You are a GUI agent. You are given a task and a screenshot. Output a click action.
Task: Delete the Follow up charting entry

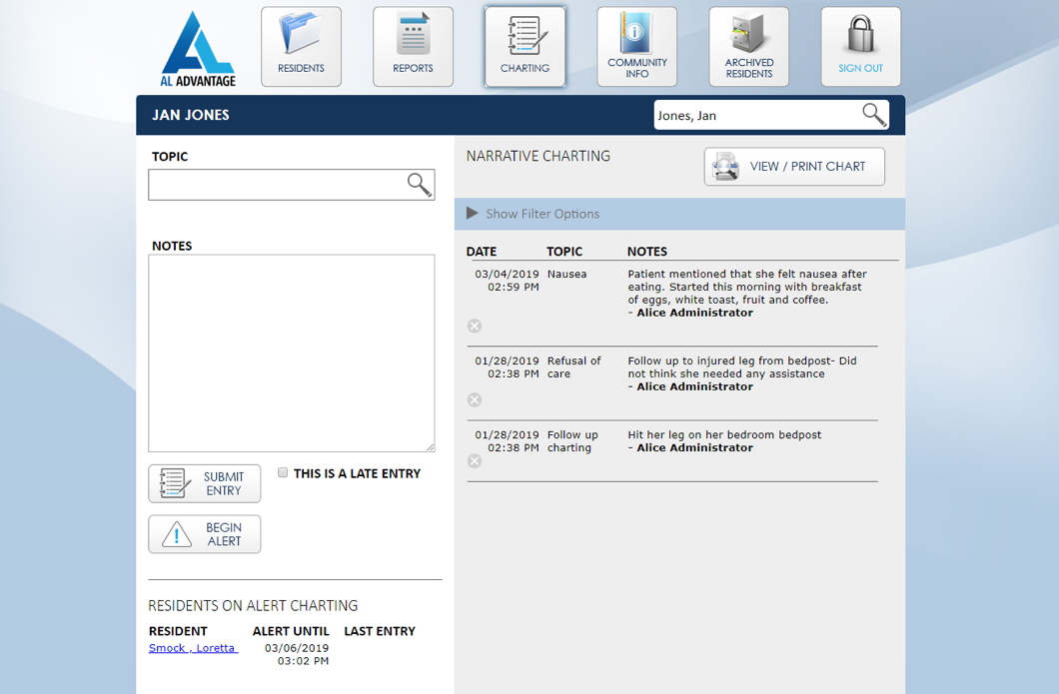(x=475, y=461)
